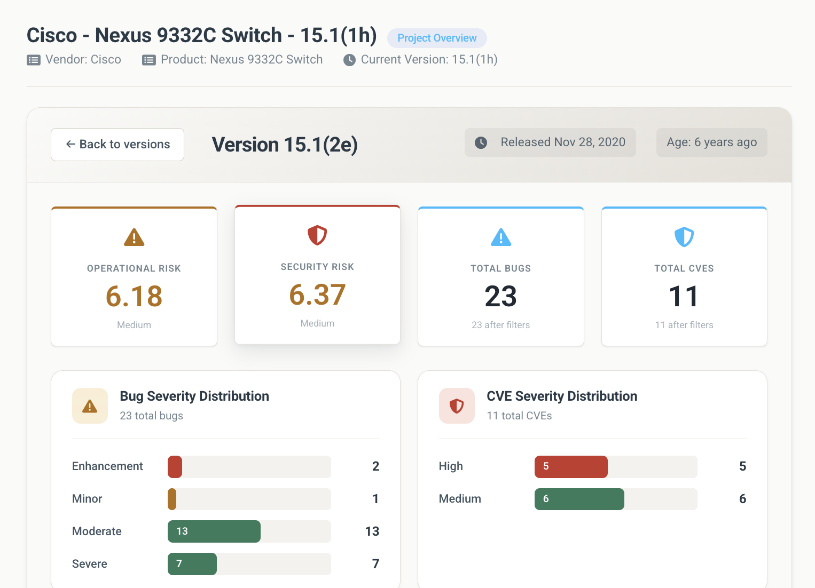This screenshot has width=815, height=588.
Task: Click the Minor row label
Action: pos(87,499)
